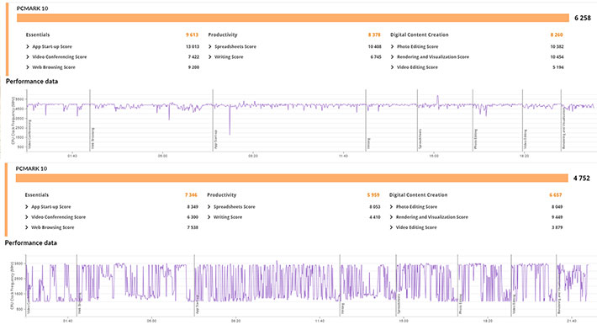
Task: Select the Essentials heading in 4 752 result
Action: point(36,194)
